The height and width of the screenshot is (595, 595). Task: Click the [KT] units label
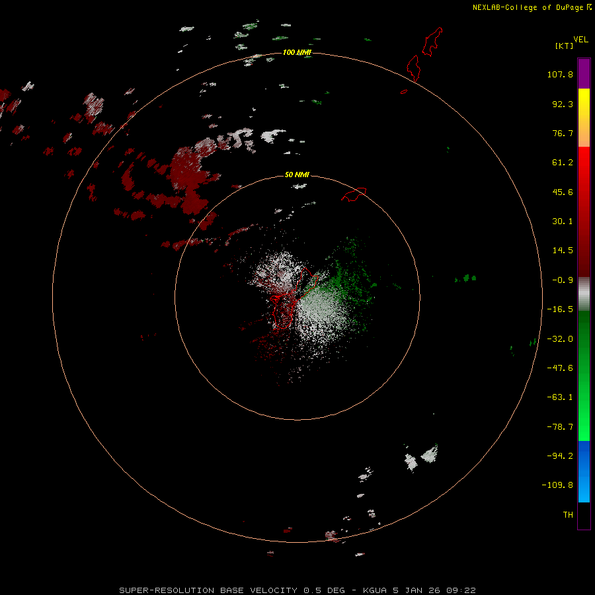click(x=565, y=46)
